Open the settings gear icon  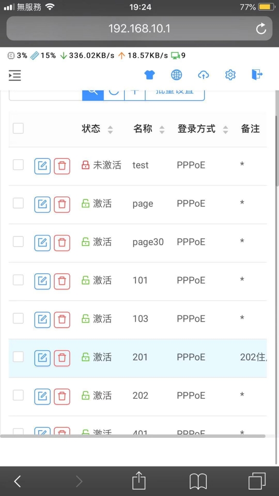pos(230,75)
